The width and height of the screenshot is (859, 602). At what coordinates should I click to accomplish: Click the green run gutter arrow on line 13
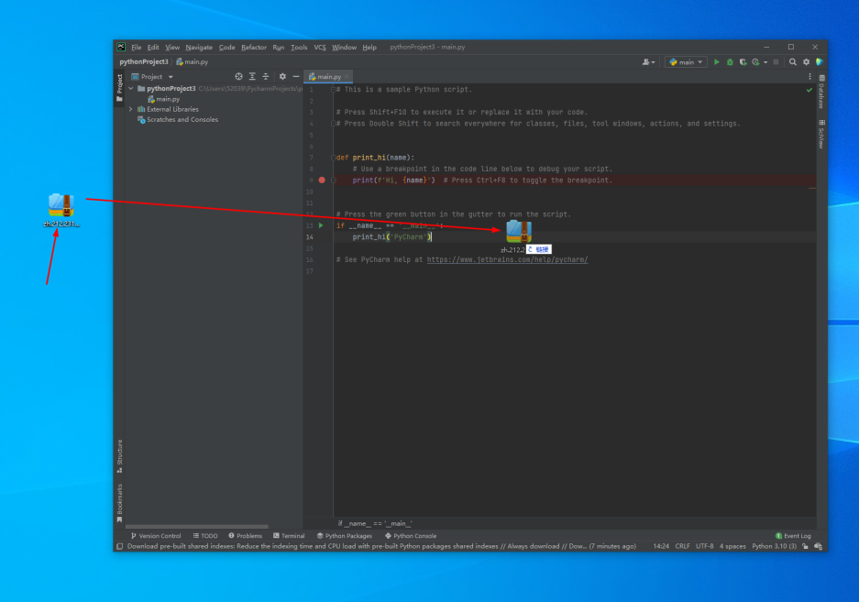321,225
